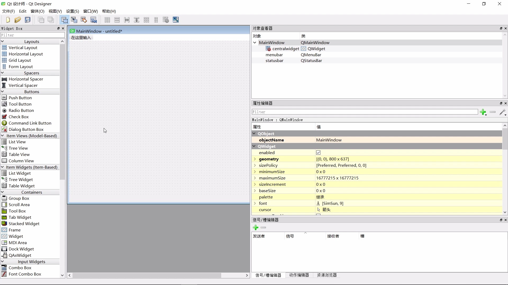Float the Widget Box panel
Screen dimensions: 508x285
point(58,28)
